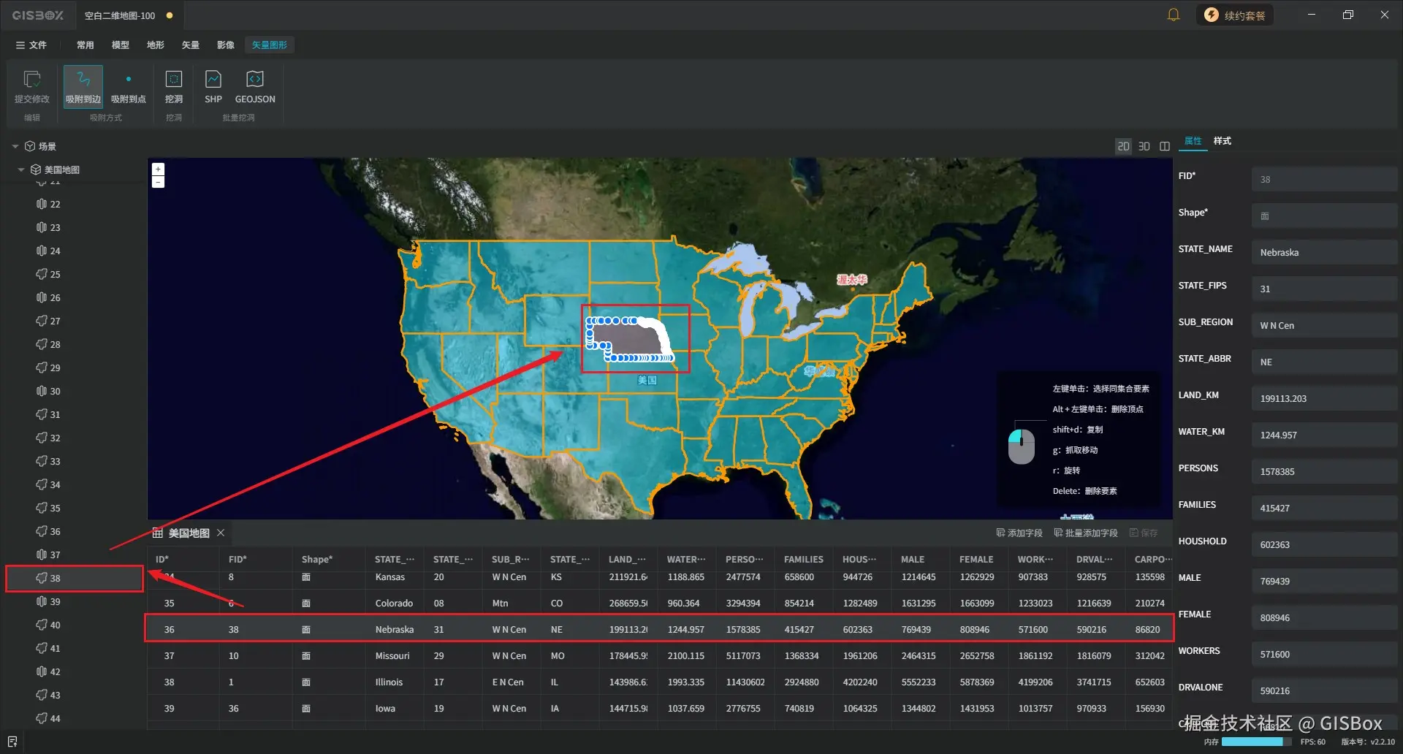Zoom out the map with minus button
This screenshot has height=754, width=1403.
[x=158, y=182]
